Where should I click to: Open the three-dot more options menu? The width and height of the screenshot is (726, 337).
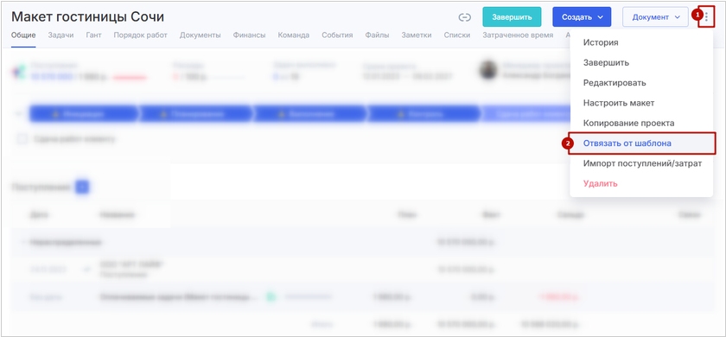(x=707, y=17)
